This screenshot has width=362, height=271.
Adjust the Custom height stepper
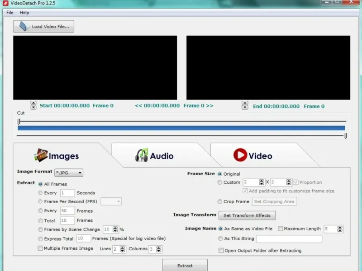pos(289,182)
